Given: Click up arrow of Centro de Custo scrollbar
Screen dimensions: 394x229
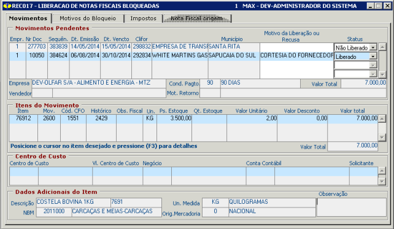Looking at the screenshot, I should point(382,171).
